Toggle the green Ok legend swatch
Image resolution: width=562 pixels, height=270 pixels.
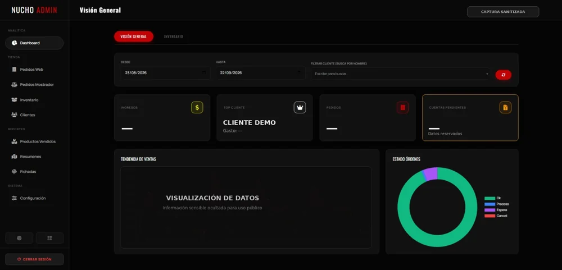[490, 198]
